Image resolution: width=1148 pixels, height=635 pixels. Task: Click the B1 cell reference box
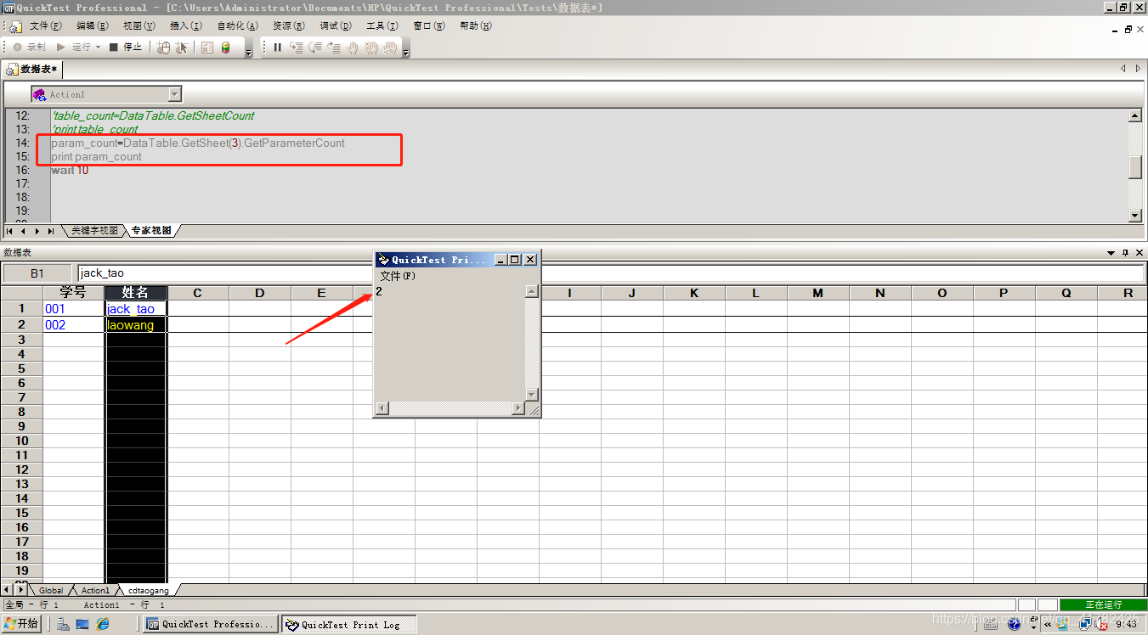click(37, 273)
